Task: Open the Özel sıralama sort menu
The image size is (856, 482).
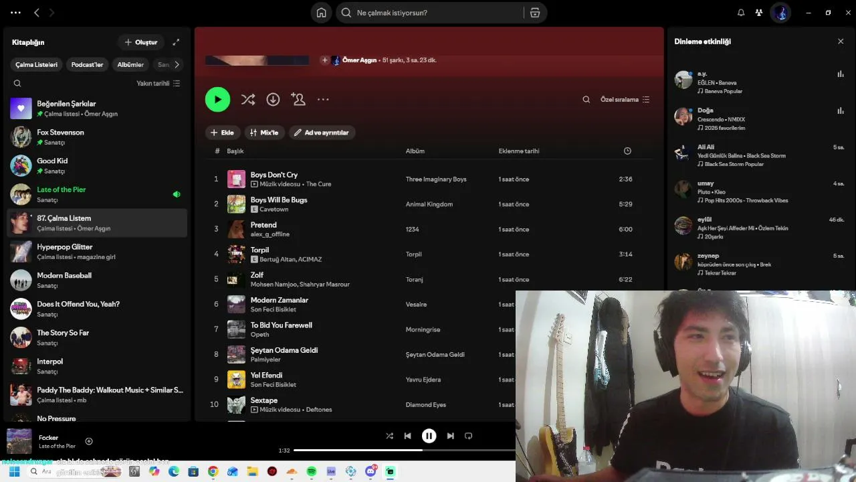Action: pyautogui.click(x=625, y=100)
